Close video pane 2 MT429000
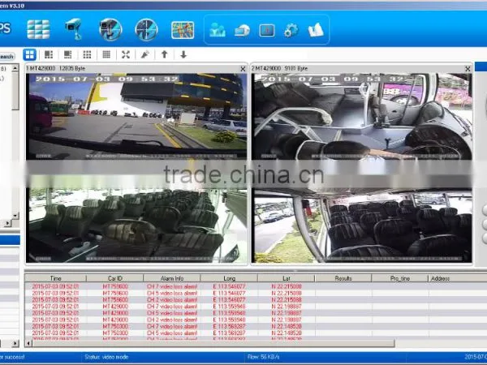The width and height of the screenshot is (487, 365). click(468, 69)
